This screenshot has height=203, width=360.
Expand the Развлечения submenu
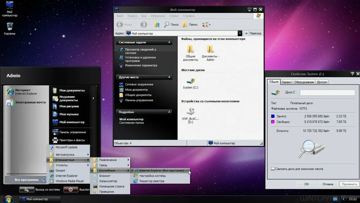point(128,160)
